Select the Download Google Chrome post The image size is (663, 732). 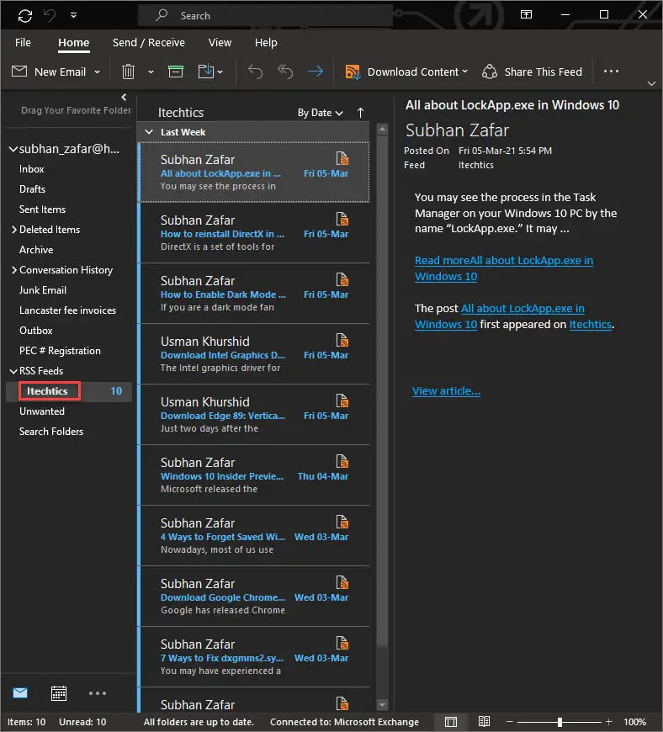254,597
